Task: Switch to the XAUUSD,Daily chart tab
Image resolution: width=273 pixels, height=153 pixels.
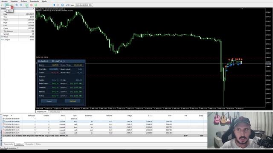Action: click(55, 112)
